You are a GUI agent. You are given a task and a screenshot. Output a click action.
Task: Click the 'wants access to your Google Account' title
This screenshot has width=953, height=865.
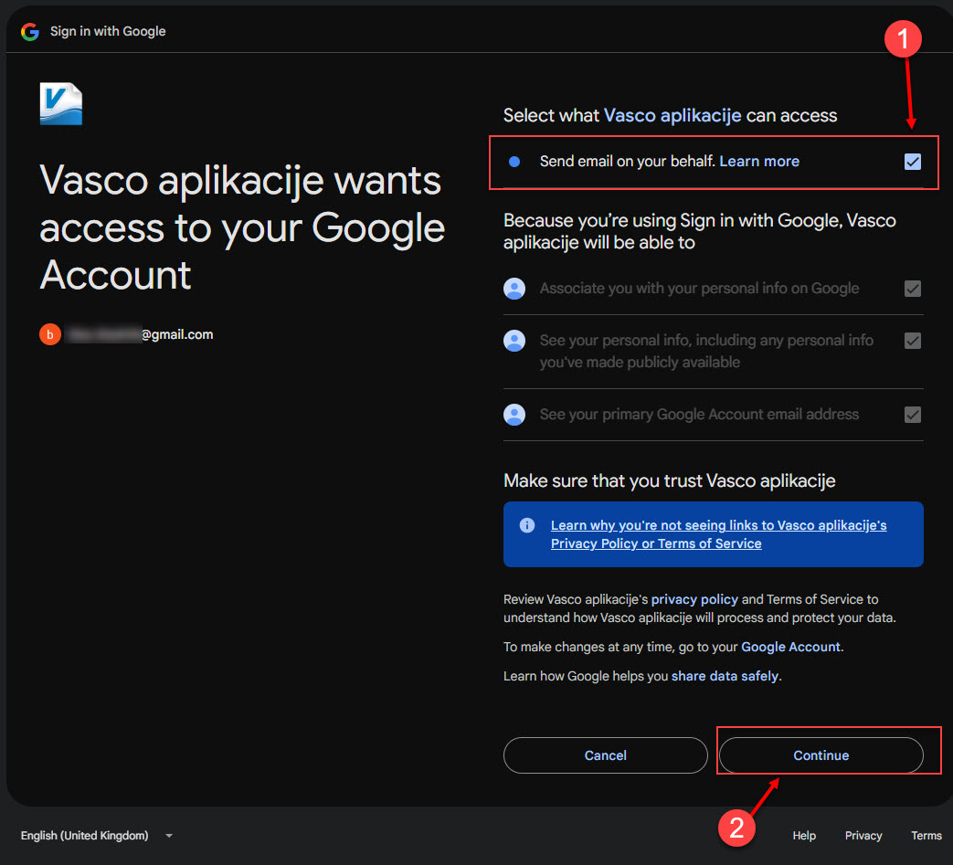[x=242, y=227]
